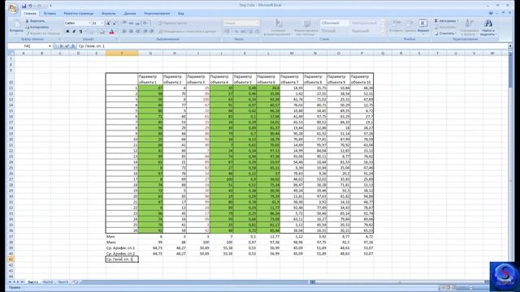Open the Формулы ribbon tab

[x=108, y=14]
